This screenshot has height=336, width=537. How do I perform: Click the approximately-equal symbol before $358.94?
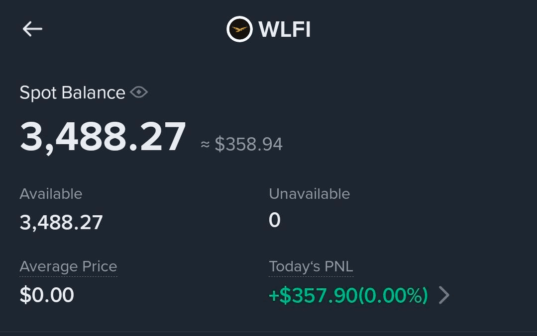(205, 144)
